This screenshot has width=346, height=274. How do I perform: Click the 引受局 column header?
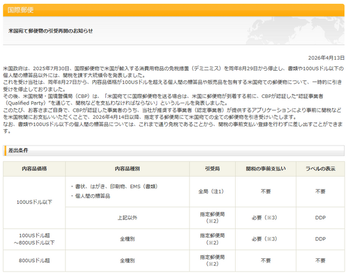212,169
